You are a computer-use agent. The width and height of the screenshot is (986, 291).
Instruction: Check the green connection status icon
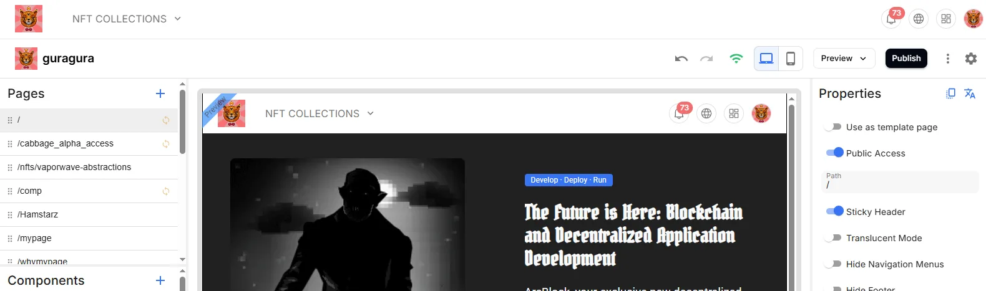(x=736, y=59)
